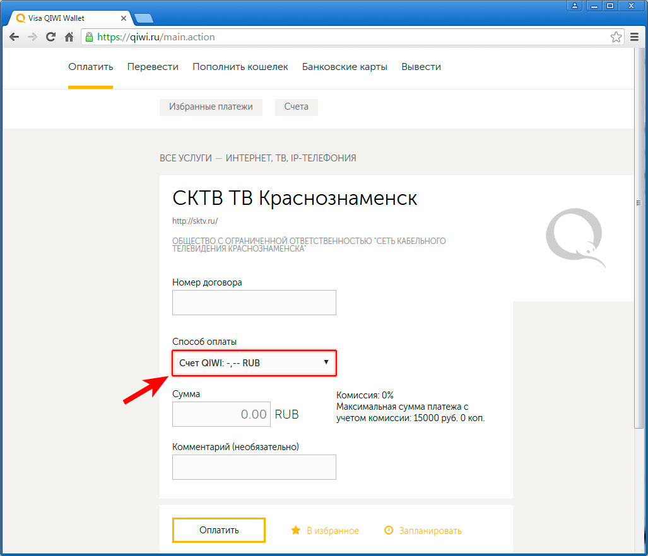Open a new browser tab
This screenshot has height=556, width=648.
tap(144, 18)
